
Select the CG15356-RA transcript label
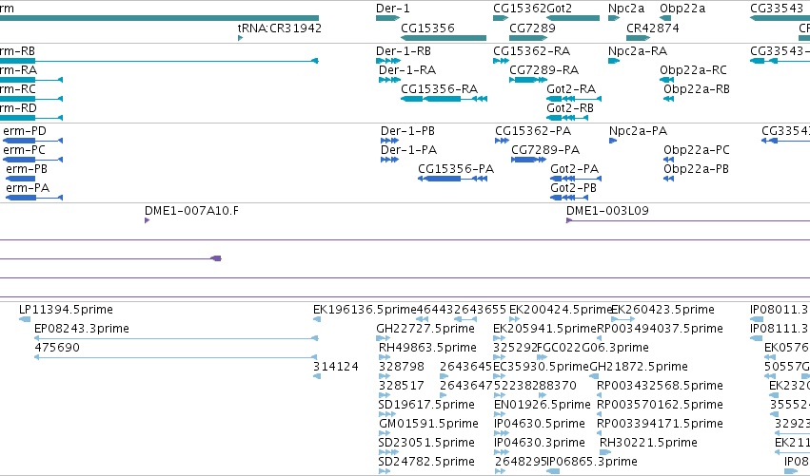[439, 89]
